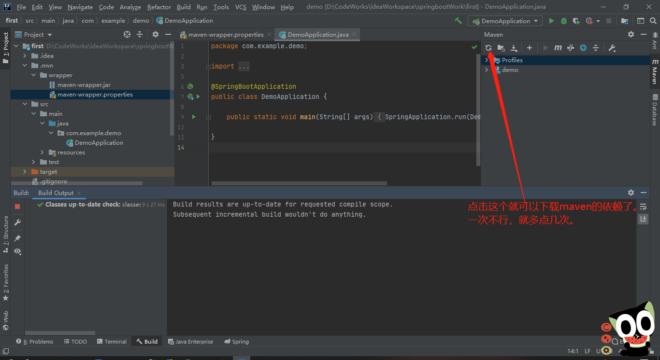Expand demo node in Maven panel

487,70
